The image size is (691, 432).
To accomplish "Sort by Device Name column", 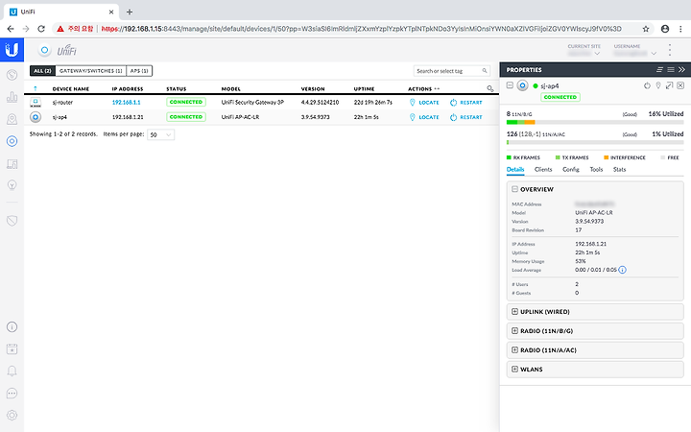I will [x=70, y=89].
